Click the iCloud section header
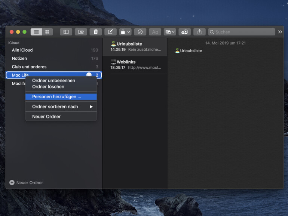This screenshot has height=216, width=288. (x=14, y=43)
